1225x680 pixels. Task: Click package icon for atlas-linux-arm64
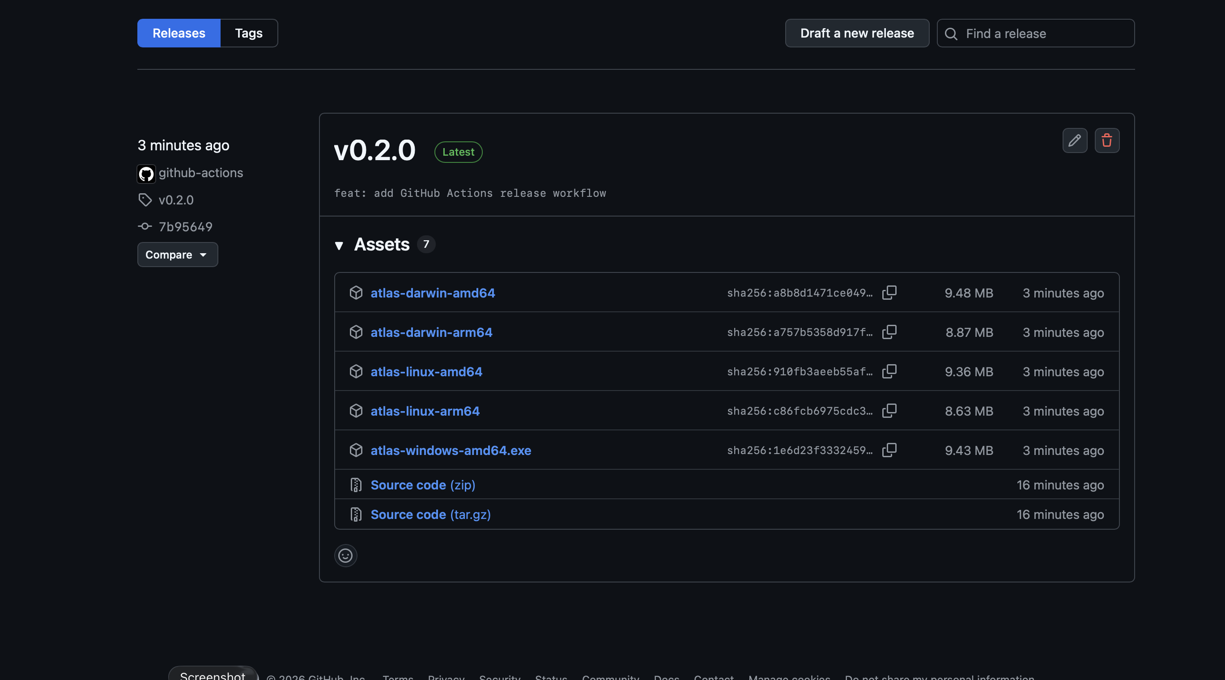click(356, 411)
